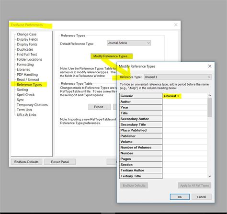Click EndNote Defaults in Preferences window
The width and height of the screenshot is (227, 214).
click(26, 162)
